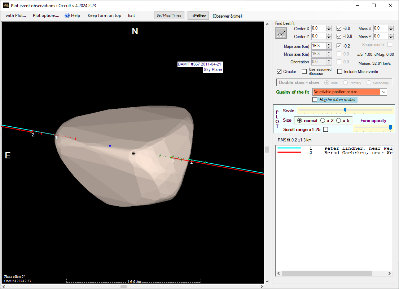Click the down arrow of the Major axis spinner
Image resolution: width=399 pixels, height=289 pixels.
[329, 48]
